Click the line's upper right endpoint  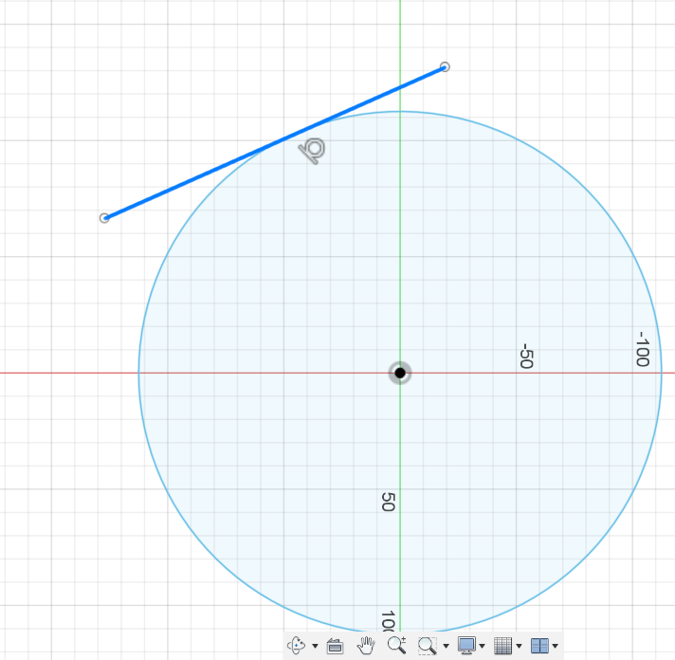pos(445,66)
